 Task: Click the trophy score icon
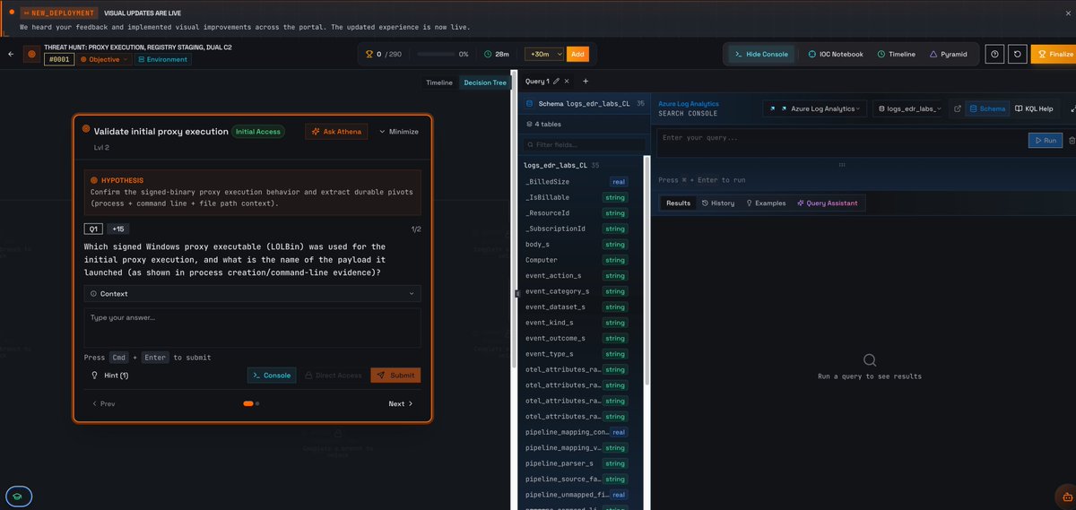coord(368,54)
